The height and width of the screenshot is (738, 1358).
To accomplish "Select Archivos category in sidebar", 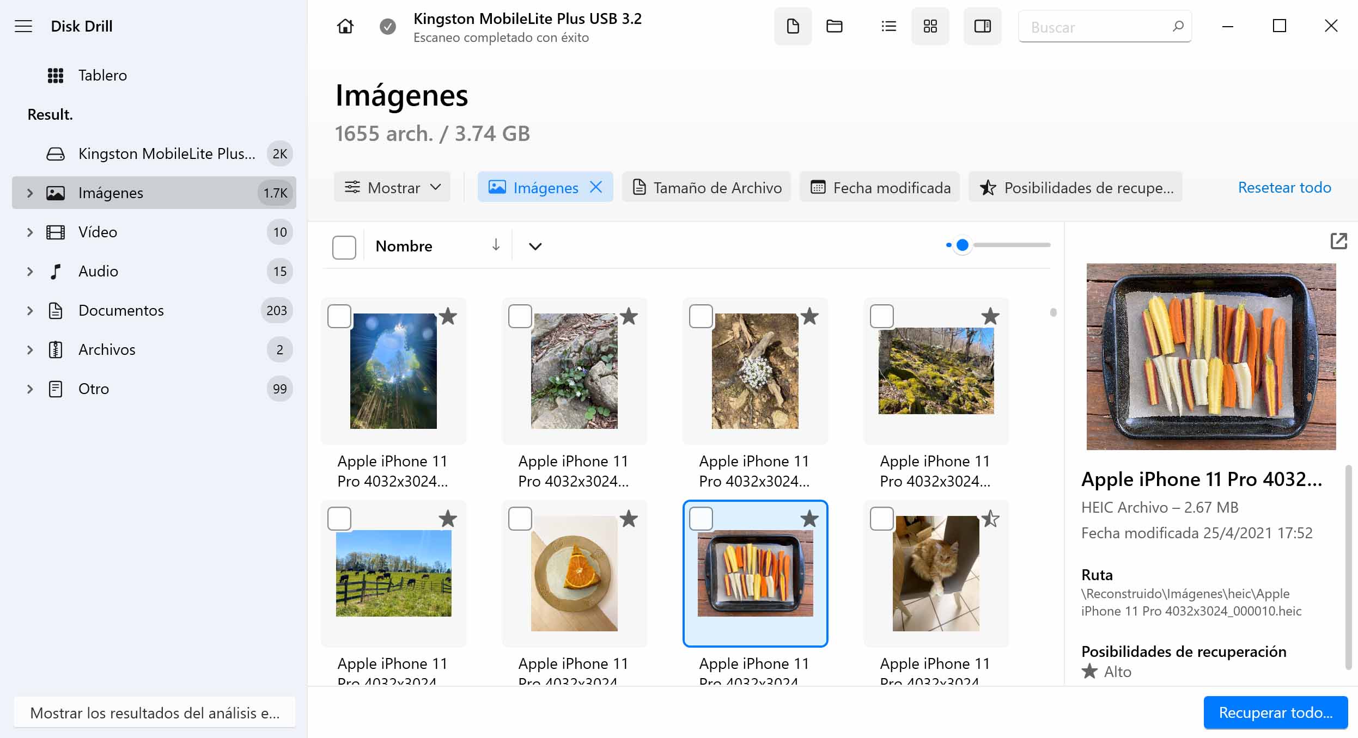I will [x=154, y=349].
